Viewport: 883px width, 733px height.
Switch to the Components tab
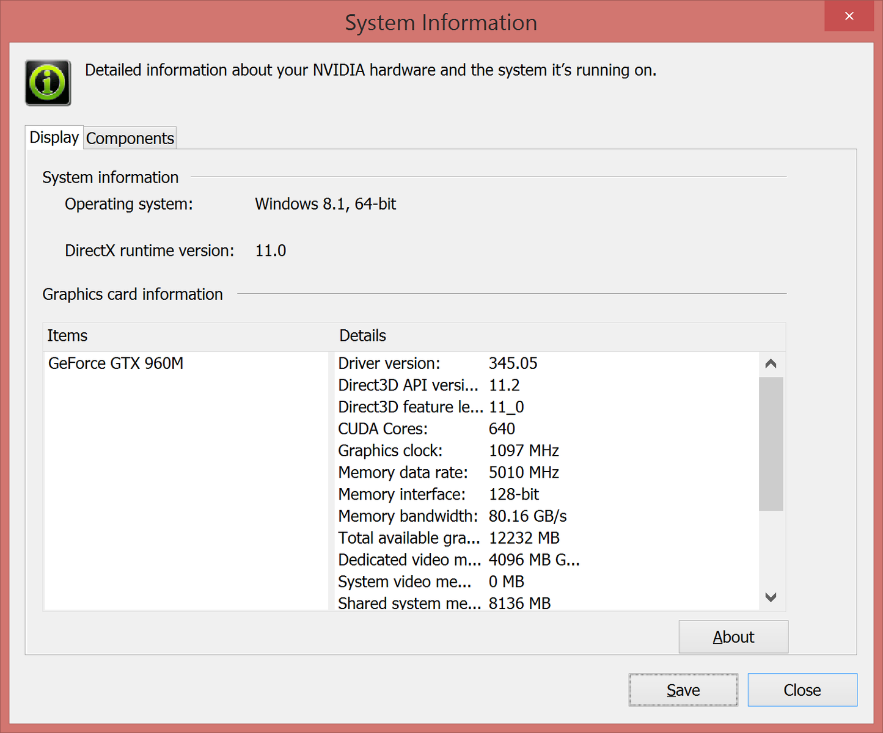(130, 139)
